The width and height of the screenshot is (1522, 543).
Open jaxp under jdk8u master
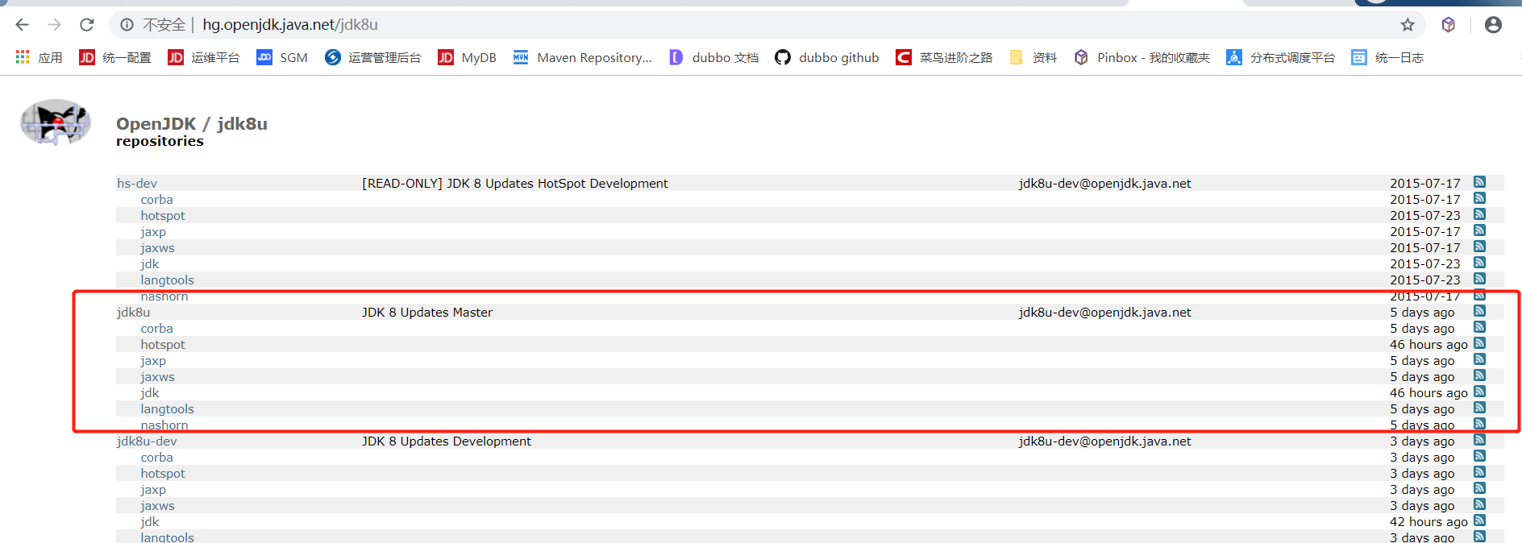[x=153, y=361]
